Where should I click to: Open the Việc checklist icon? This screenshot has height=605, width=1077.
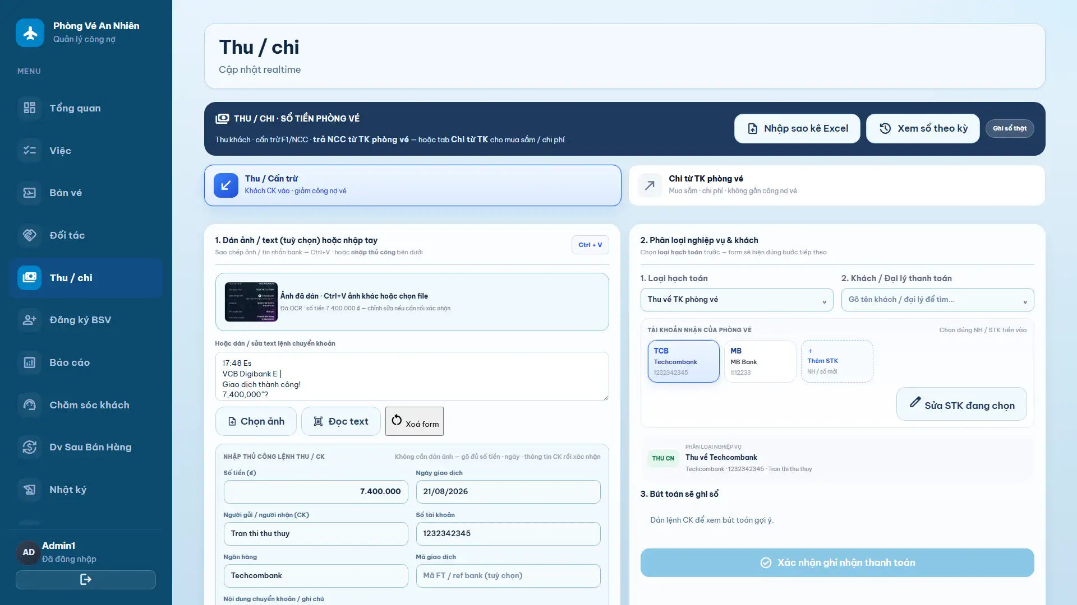(29, 150)
